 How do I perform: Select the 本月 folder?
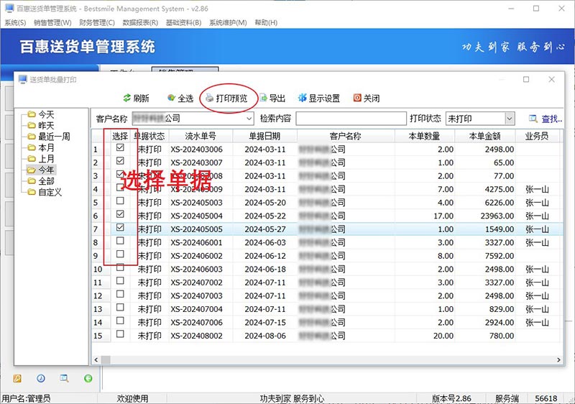pos(41,148)
